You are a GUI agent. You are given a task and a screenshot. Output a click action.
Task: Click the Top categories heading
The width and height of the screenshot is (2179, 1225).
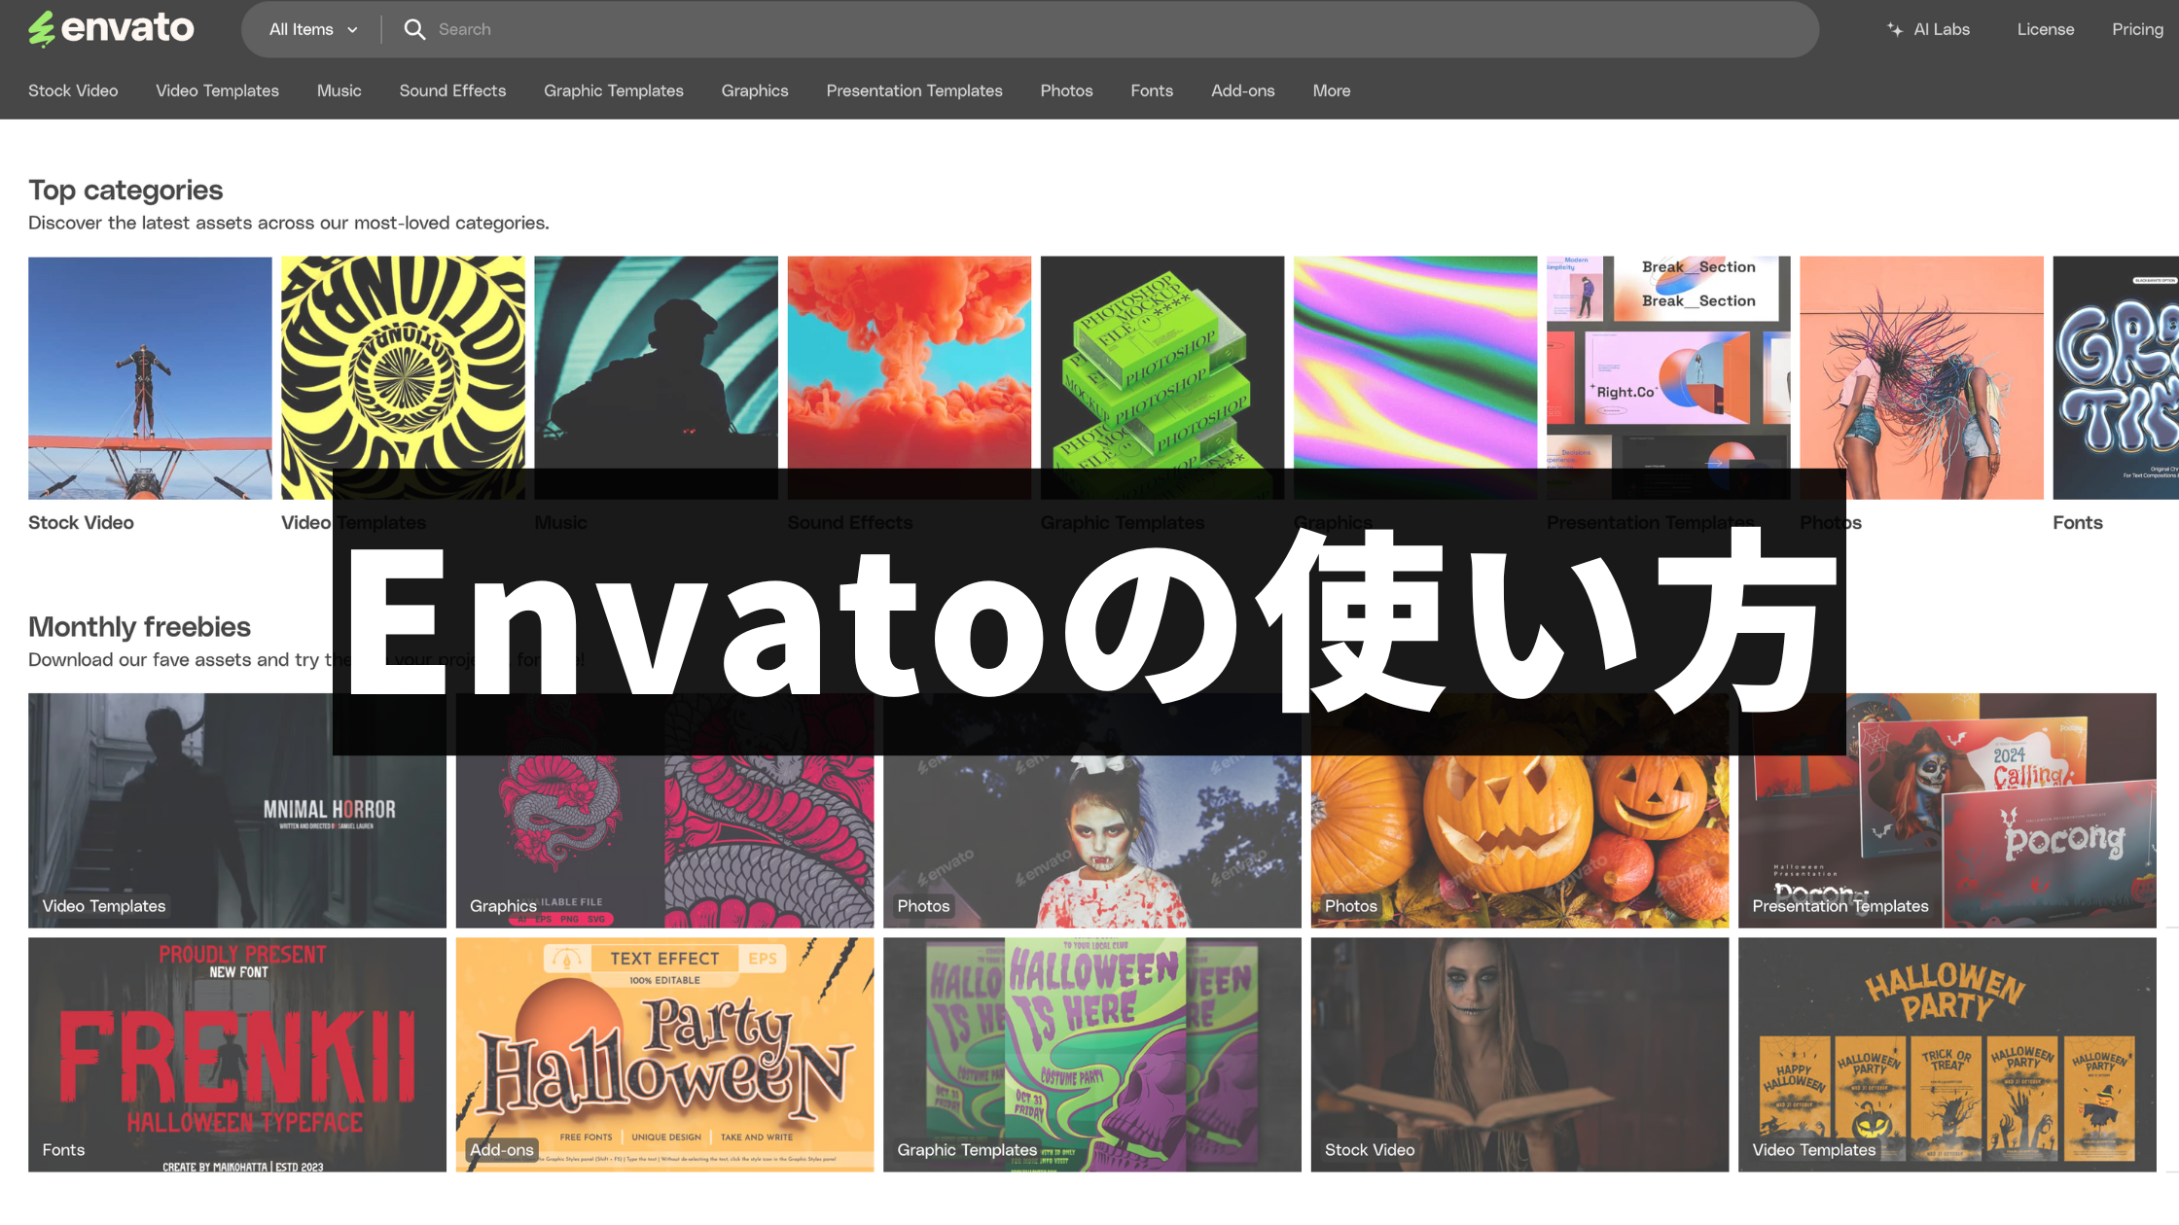pos(125,190)
